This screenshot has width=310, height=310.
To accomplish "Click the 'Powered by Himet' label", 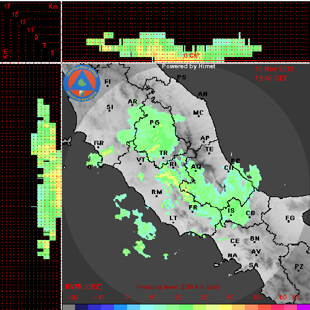I will pos(188,66).
